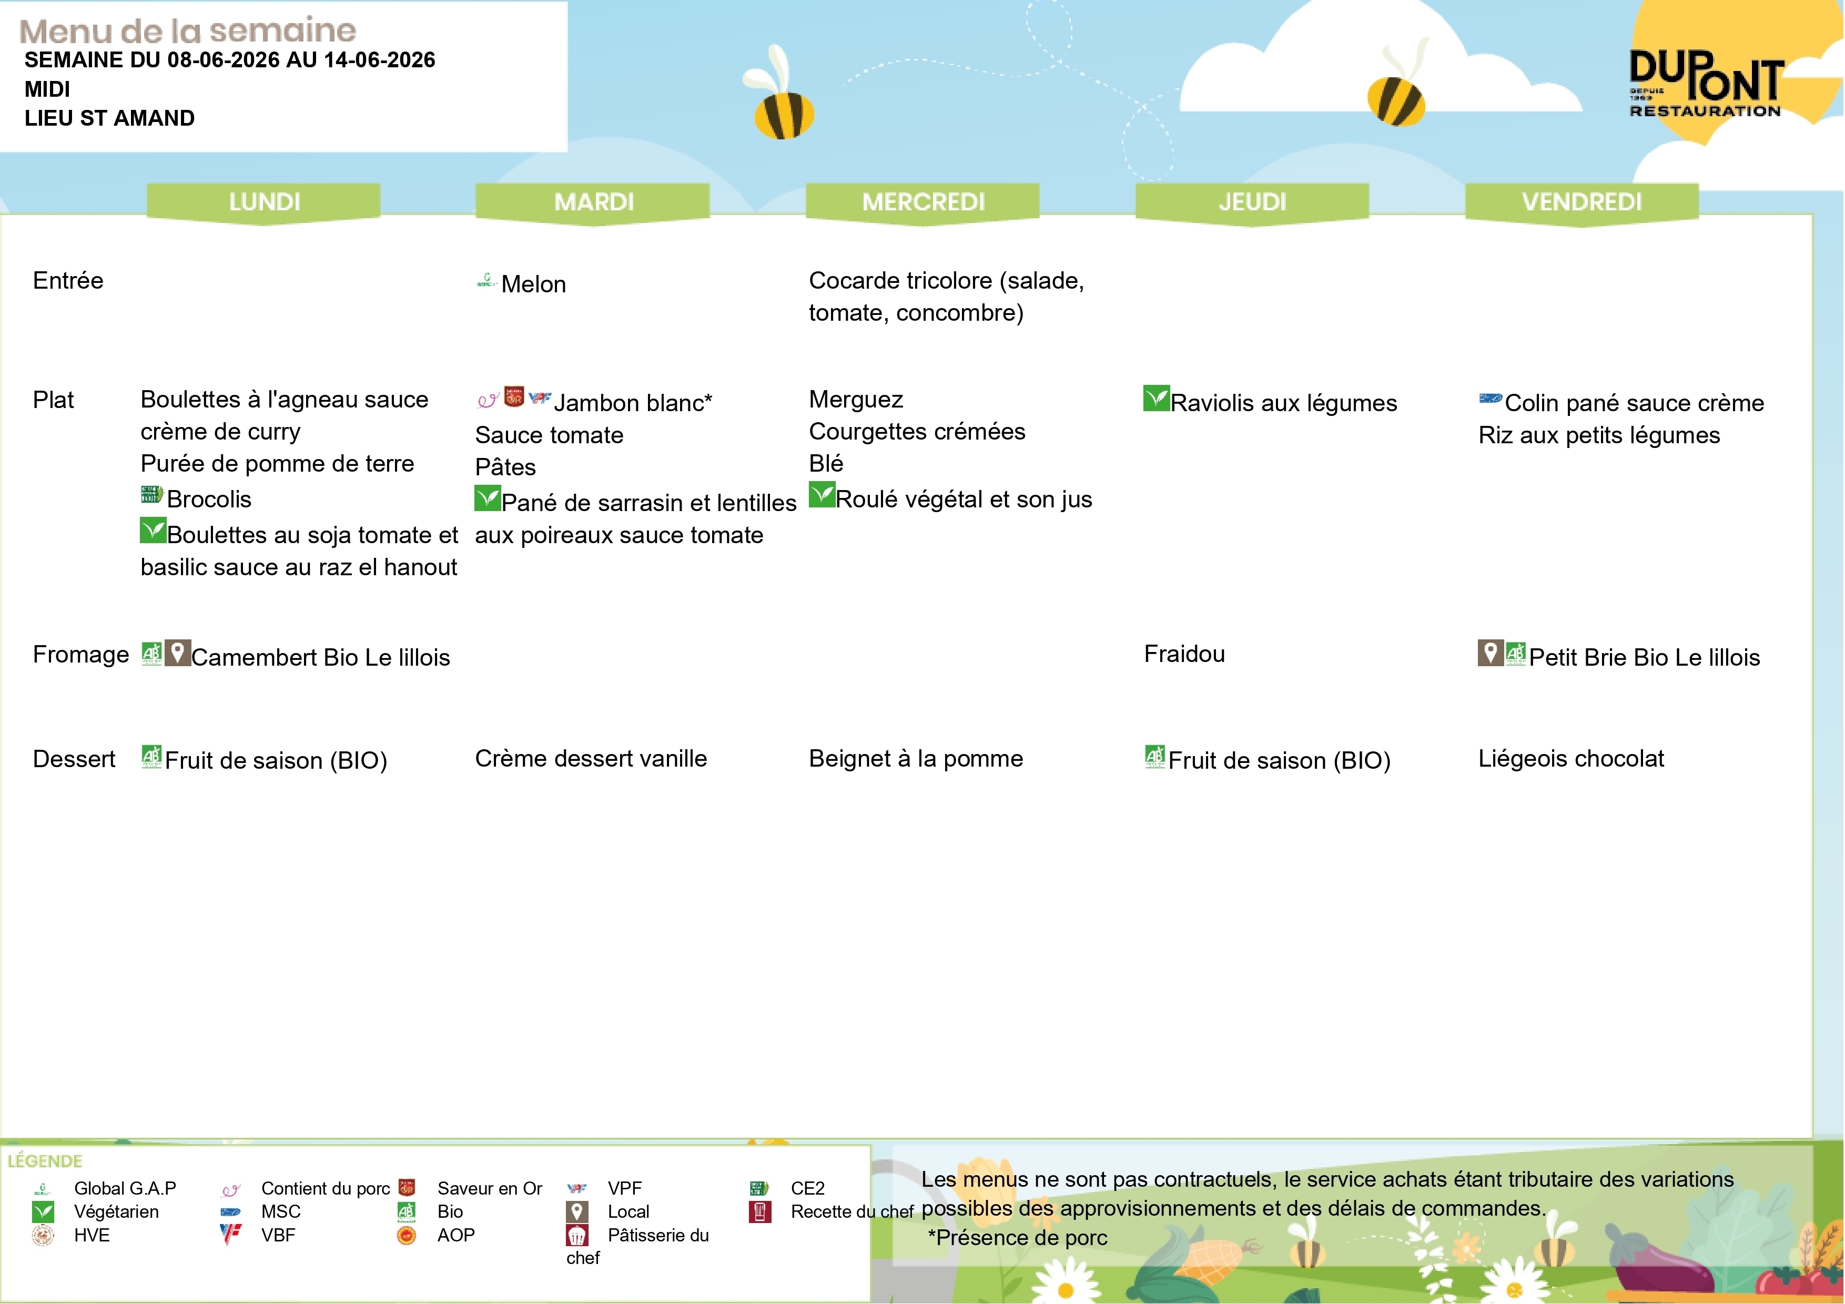Click the "Entrée" row label
The width and height of the screenshot is (1845, 1304).
tap(68, 280)
